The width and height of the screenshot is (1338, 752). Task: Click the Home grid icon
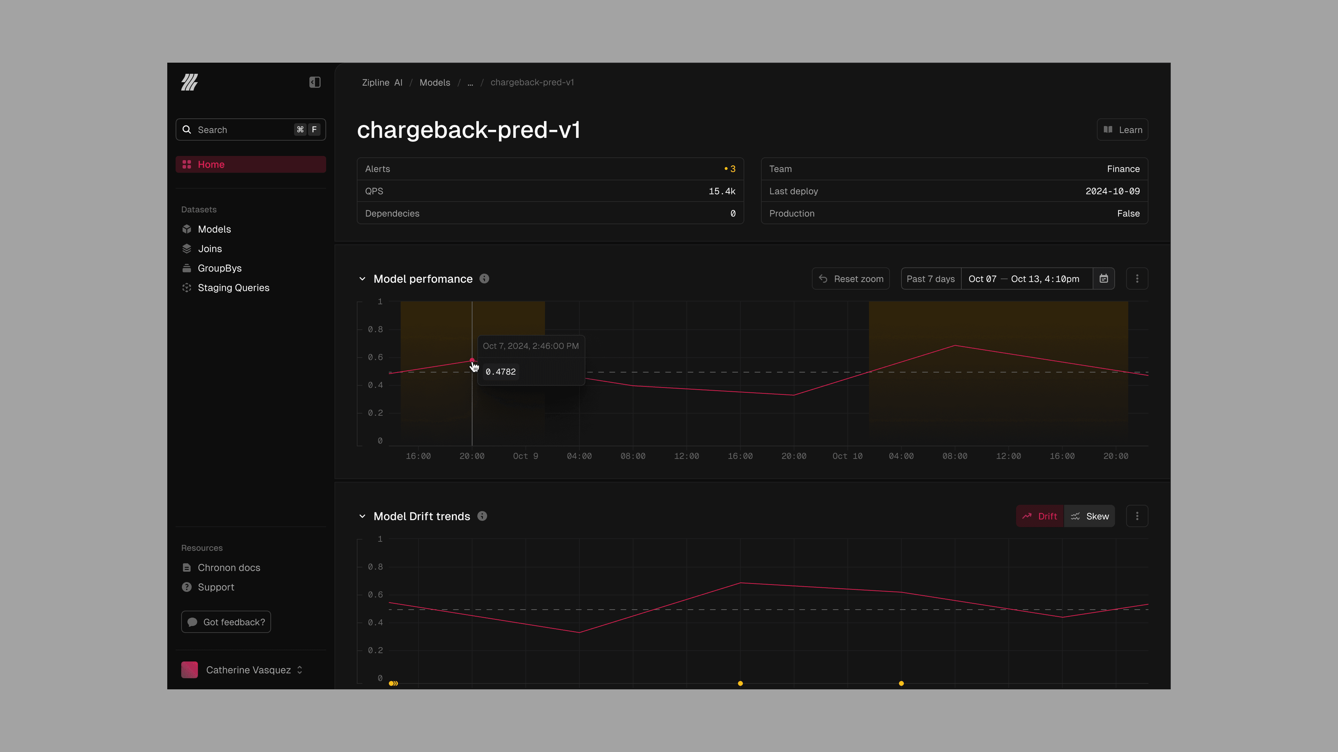coord(187,165)
